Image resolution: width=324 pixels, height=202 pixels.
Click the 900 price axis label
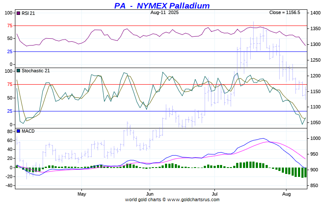(314, 170)
